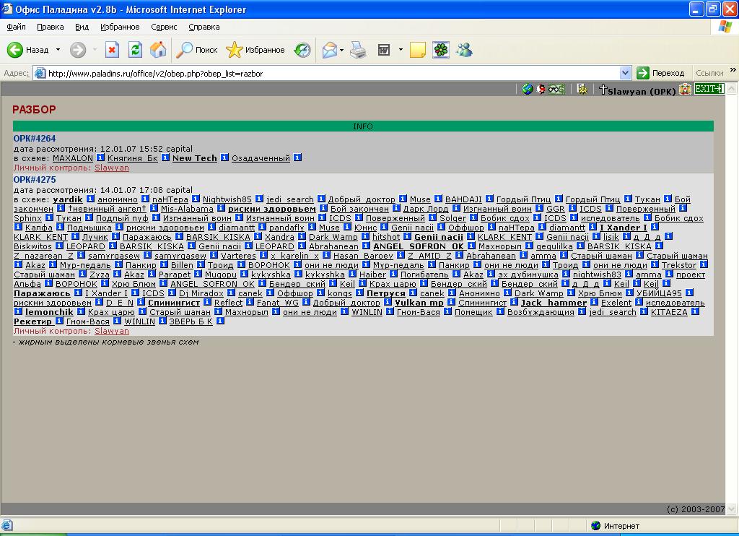739x536 pixels.
Task: Click the Slawyan link under ОРК#4264
Action: click(x=112, y=168)
